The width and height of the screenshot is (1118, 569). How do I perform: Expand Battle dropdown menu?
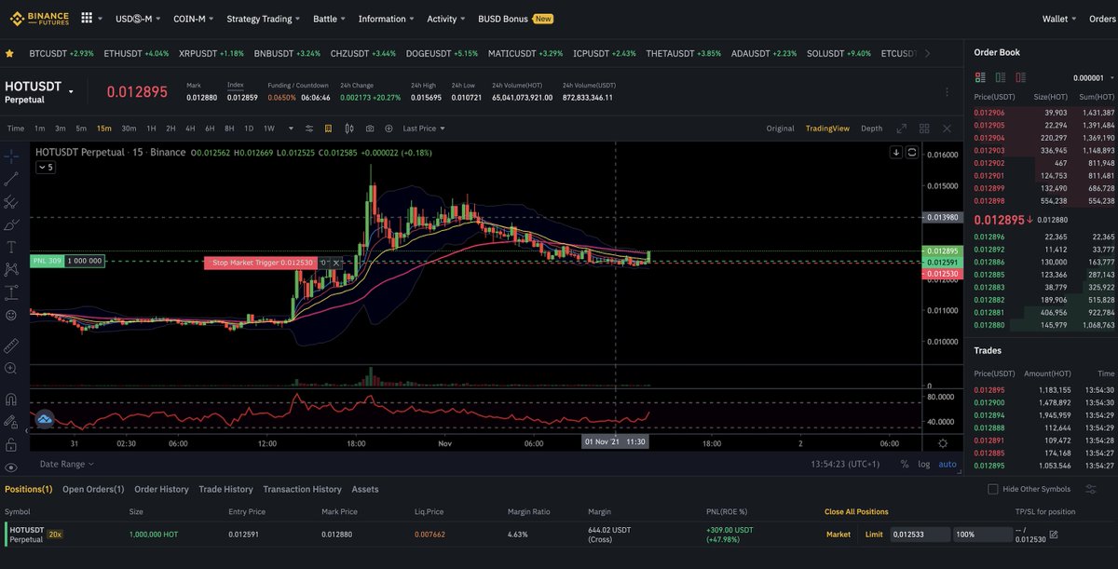click(329, 19)
